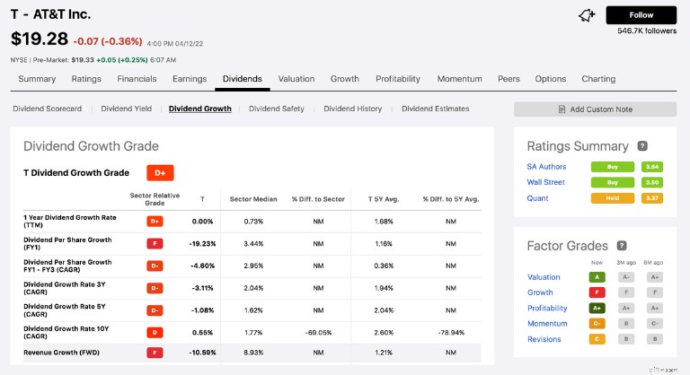Click the 546.7K followers text
Image resolution: width=690 pixels, height=375 pixels.
click(x=647, y=31)
